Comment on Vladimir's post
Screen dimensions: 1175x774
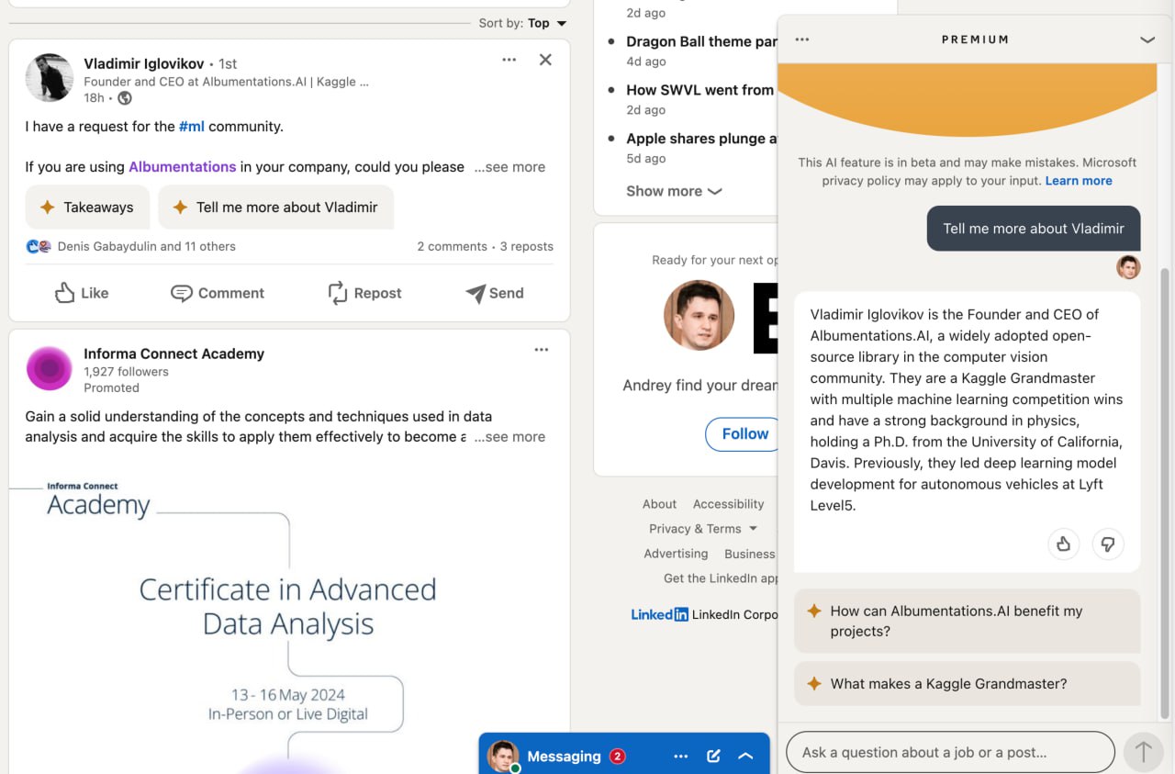[218, 293]
